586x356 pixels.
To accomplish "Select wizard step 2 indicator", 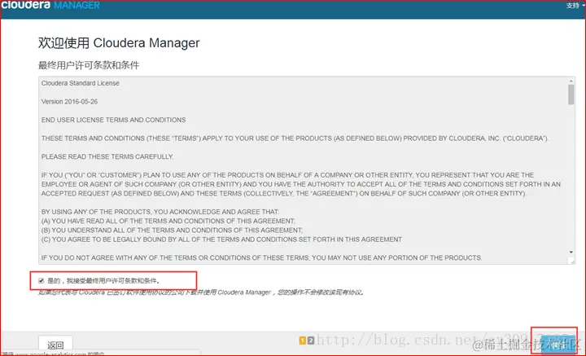I will [310, 341].
